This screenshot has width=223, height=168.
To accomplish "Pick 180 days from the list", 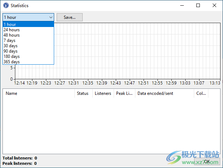I will 12,56.
